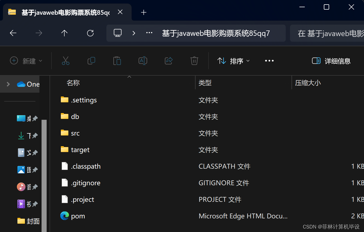Click CLASSPATH 文件 type cell
364x232 pixels.
224,167
